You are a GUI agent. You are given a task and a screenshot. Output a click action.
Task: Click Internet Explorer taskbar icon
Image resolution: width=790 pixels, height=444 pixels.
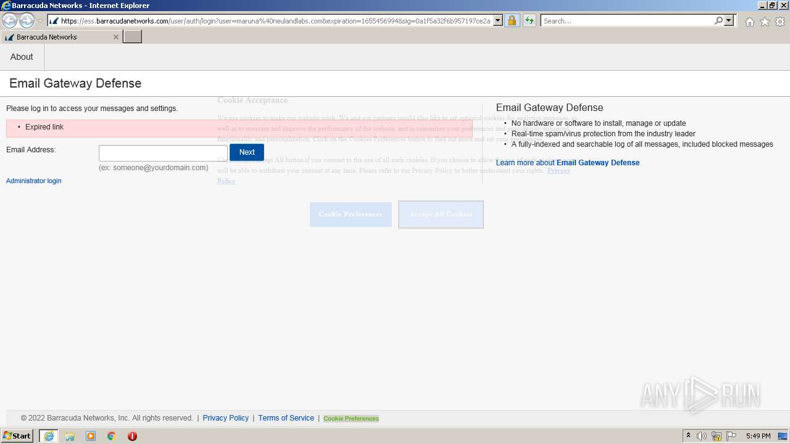pyautogui.click(x=49, y=436)
